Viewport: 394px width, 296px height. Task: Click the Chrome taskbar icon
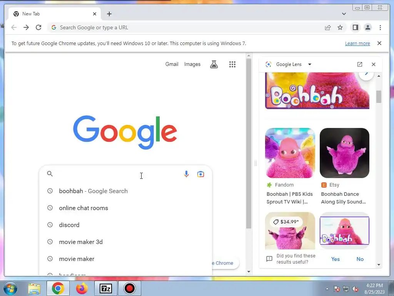tap(58, 288)
